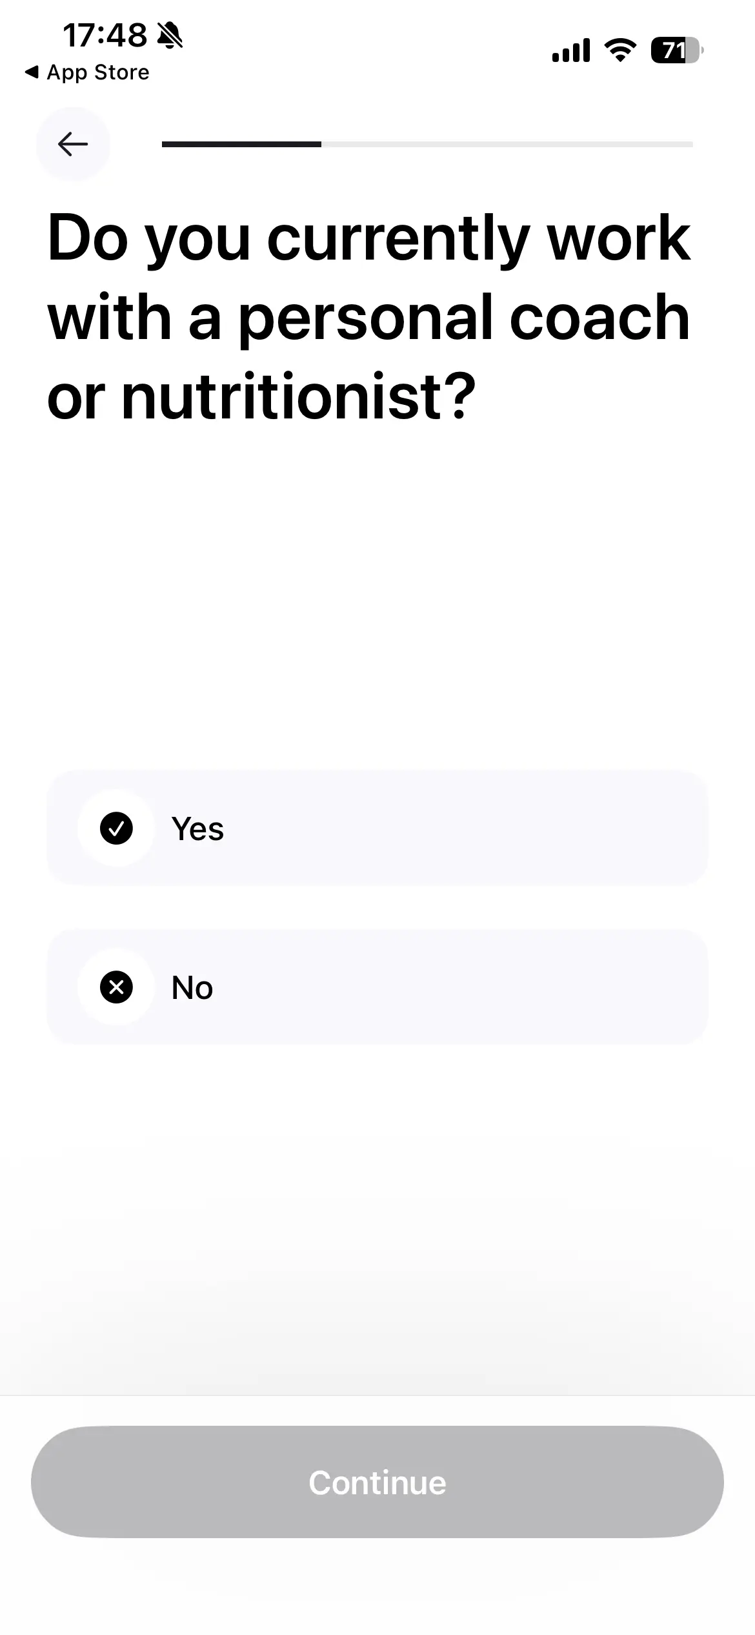Viewport: 755px width, 1635px height.
Task: Select the "Yes" answer label
Action: pyautogui.click(x=197, y=828)
